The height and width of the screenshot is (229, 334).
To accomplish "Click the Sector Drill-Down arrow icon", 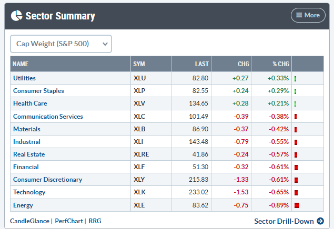I will pos(320,221).
